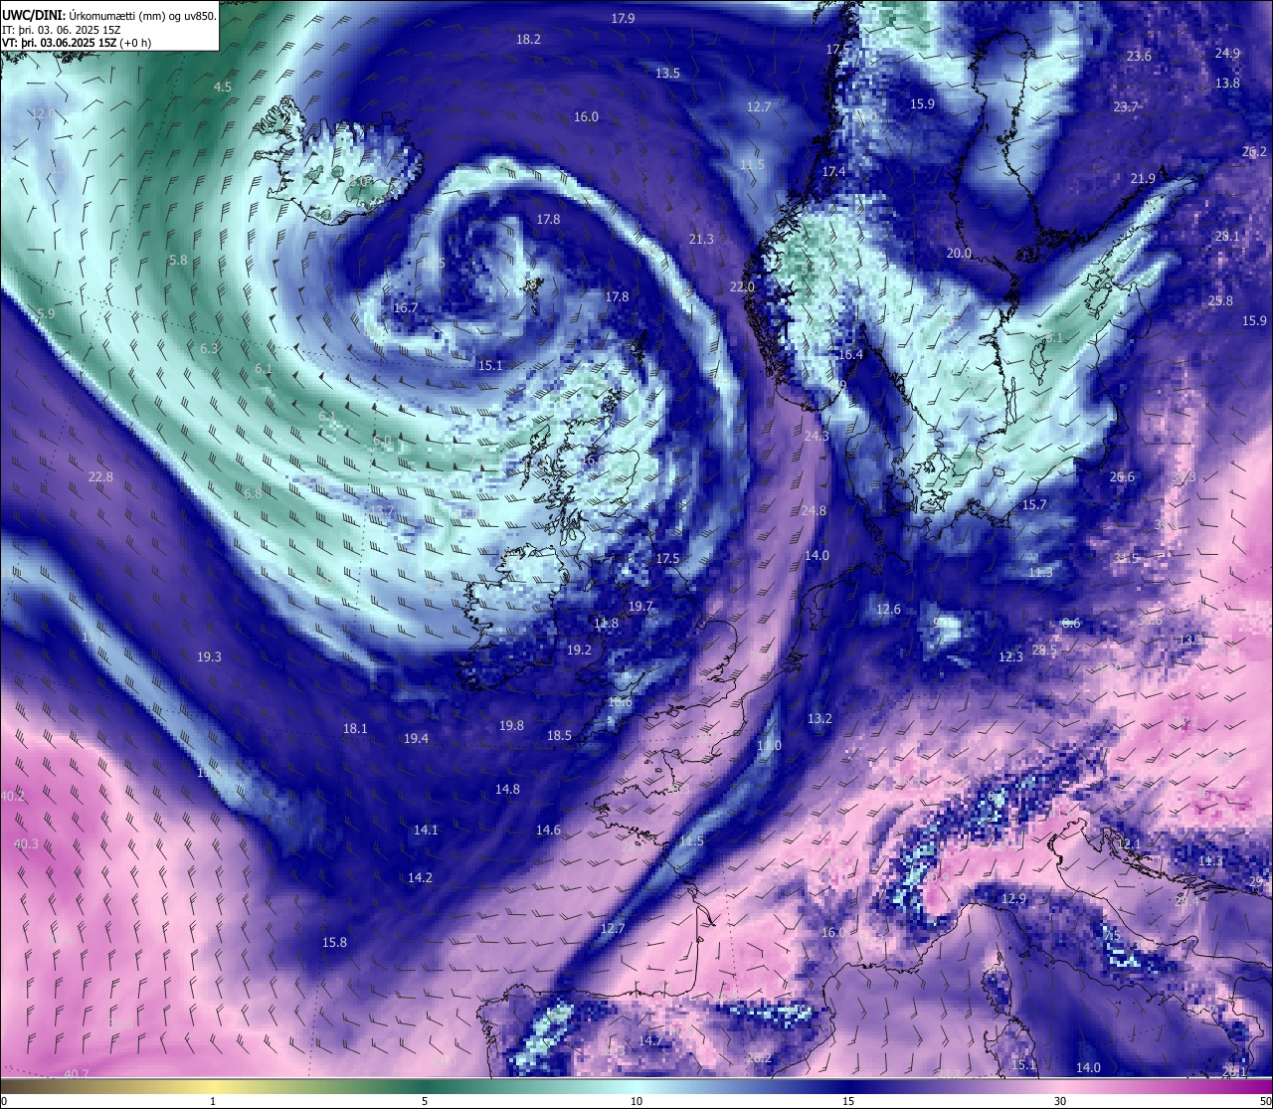Image resolution: width=1273 pixels, height=1109 pixels.
Task: Click the 14.6 map value
Action: [x=548, y=831]
